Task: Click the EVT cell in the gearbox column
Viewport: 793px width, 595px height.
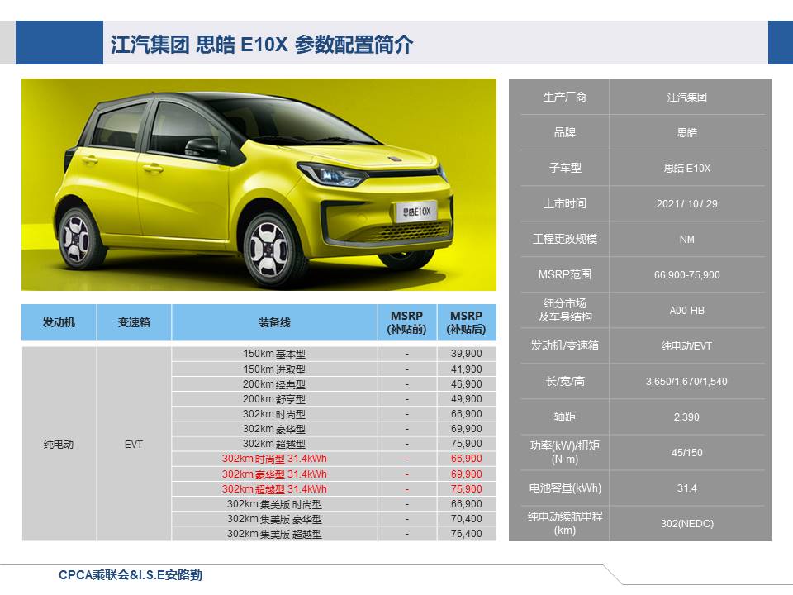Action: coord(134,445)
